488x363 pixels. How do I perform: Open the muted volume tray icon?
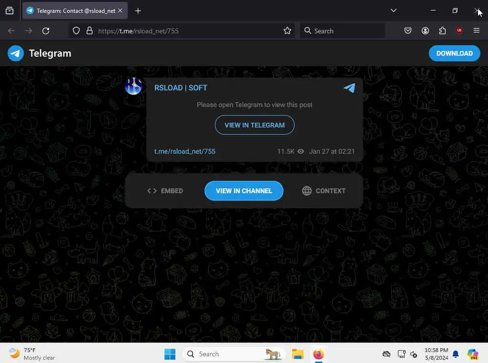[x=414, y=354]
